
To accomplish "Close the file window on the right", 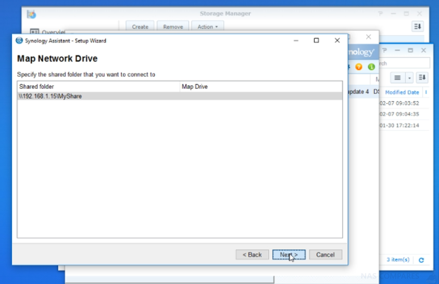I will [423, 50].
